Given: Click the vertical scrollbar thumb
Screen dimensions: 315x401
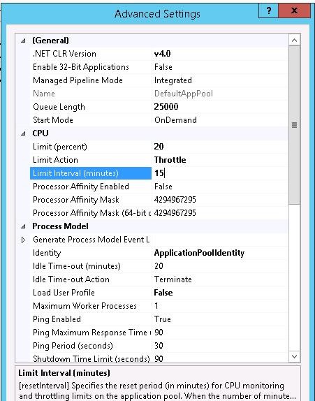Looking at the screenshot, I should pyautogui.click(x=294, y=125).
